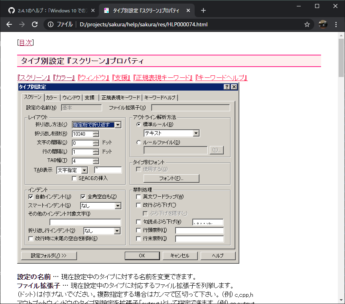Select the カラー dialog tab
This screenshot has height=304, width=345.
[51, 97]
